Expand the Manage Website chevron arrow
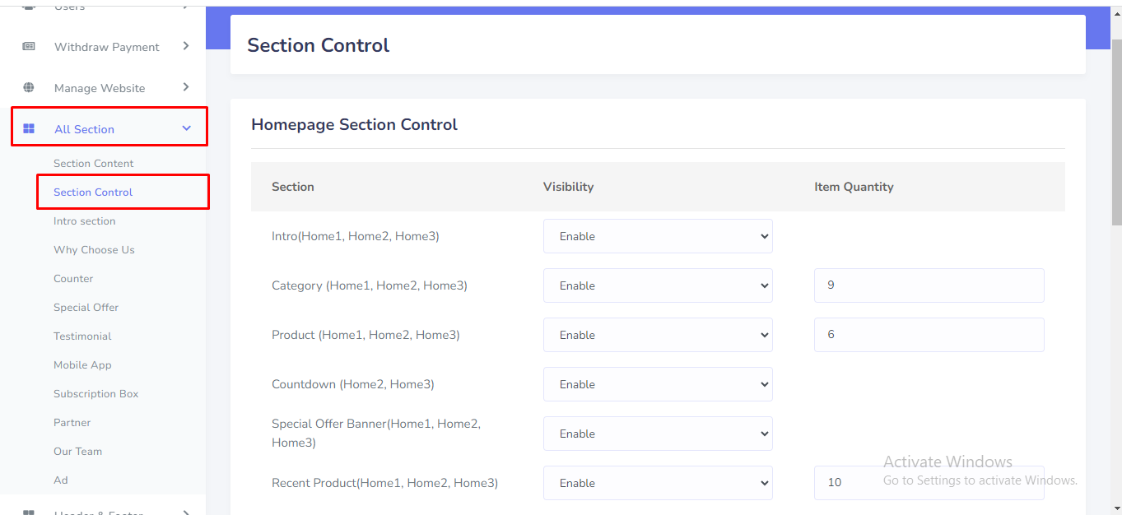This screenshot has height=515, width=1122. pyautogui.click(x=186, y=87)
